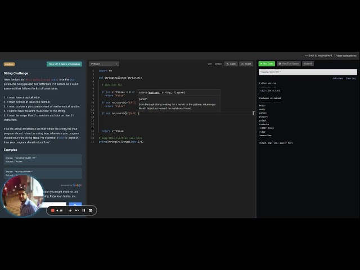This screenshot has height=270, width=360.
Task: Click 'output logs will appear here' text
Action: (x=276, y=143)
